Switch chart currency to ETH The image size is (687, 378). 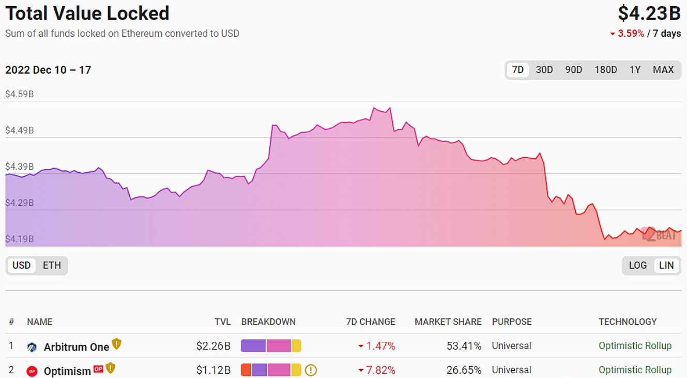(52, 265)
